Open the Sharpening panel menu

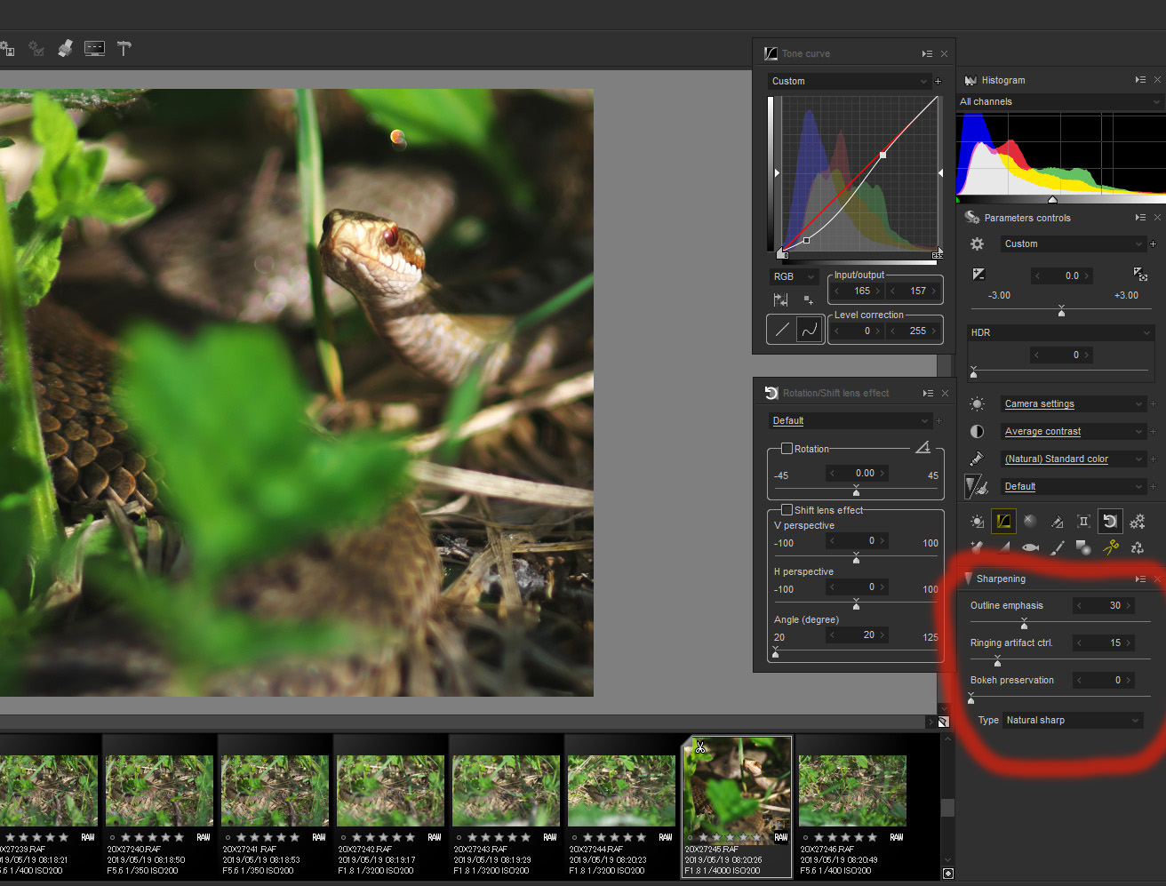click(1140, 579)
